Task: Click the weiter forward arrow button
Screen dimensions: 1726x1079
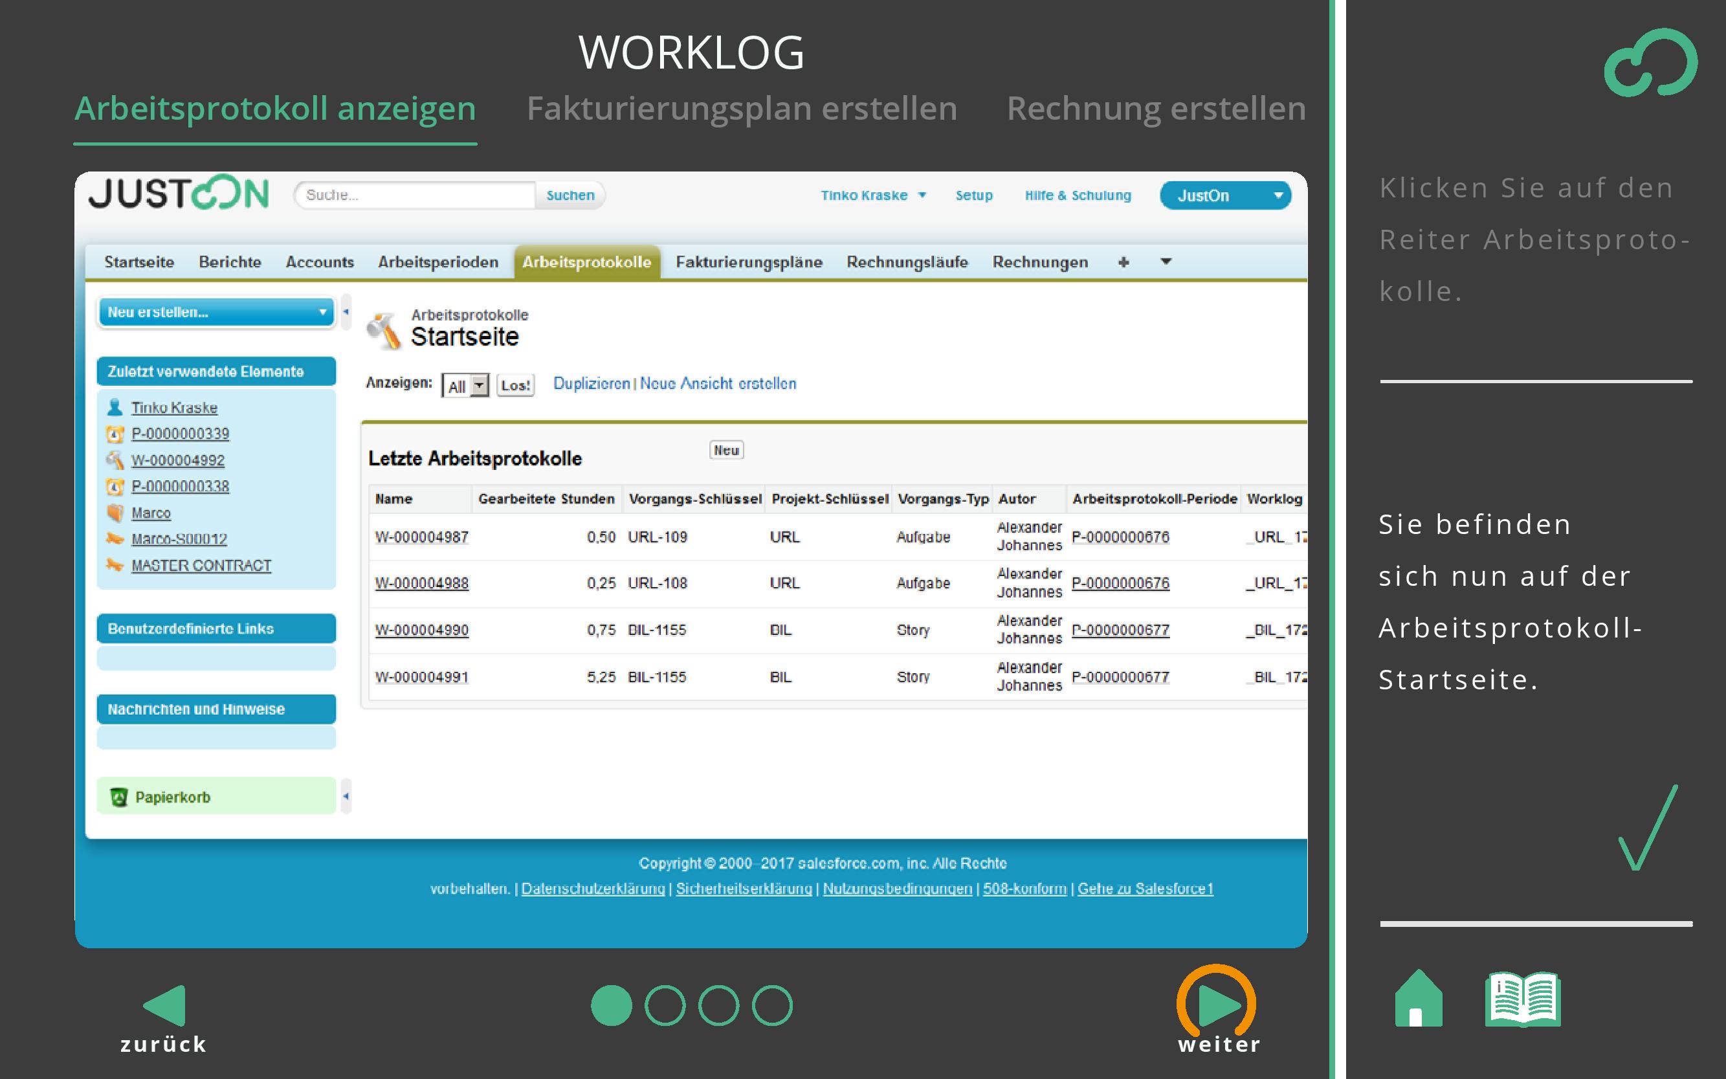Action: coord(1217,1004)
